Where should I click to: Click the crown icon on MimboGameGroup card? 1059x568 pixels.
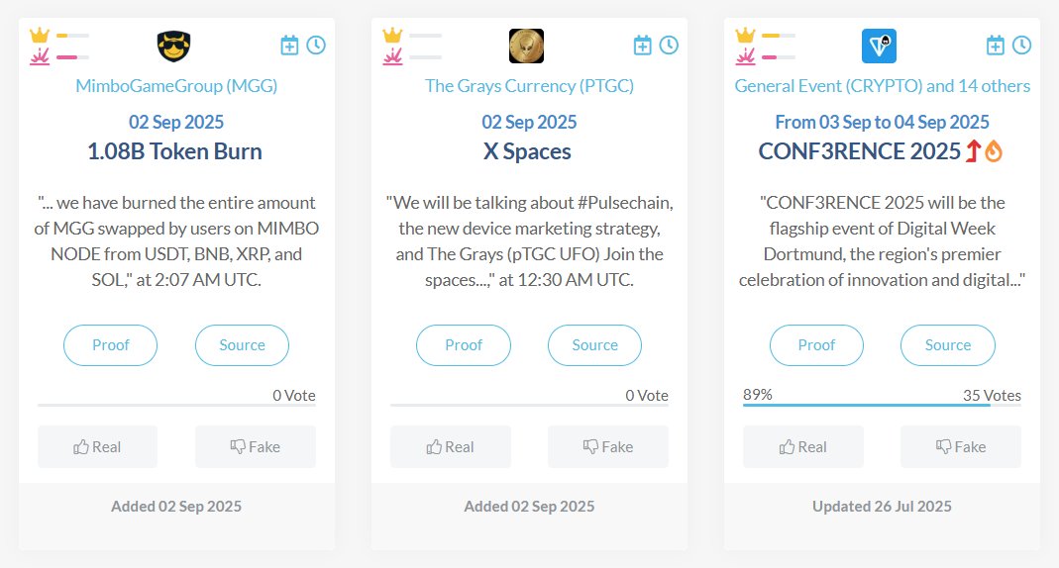point(40,36)
